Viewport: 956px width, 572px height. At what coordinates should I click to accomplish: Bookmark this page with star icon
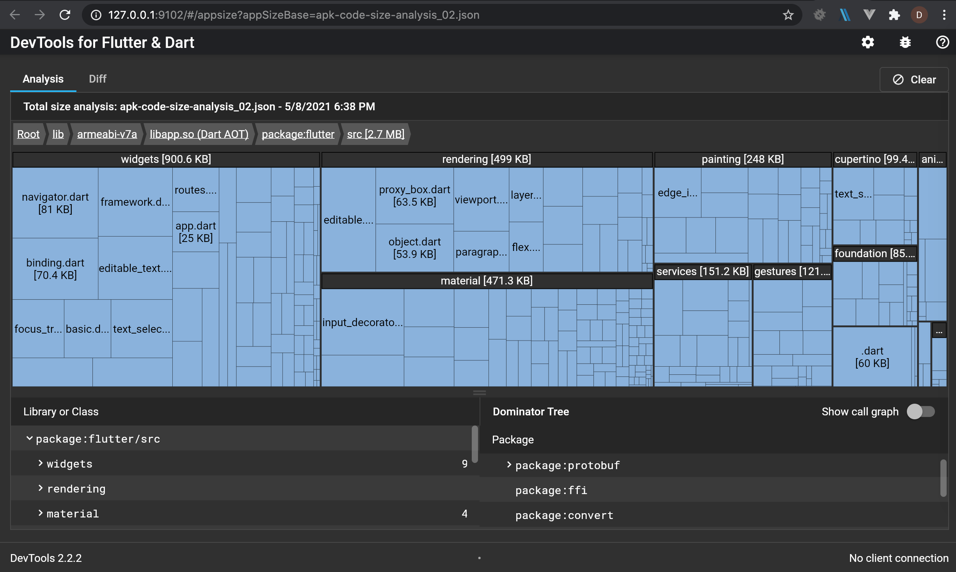point(788,15)
